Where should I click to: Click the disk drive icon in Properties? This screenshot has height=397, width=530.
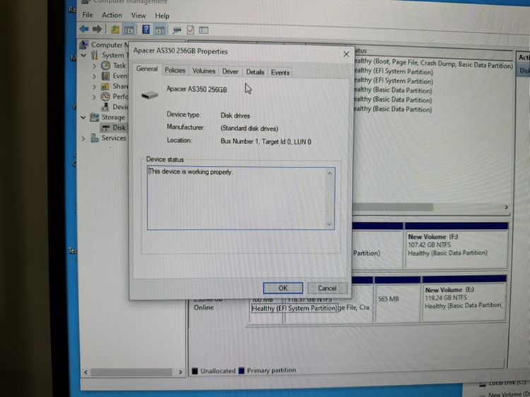click(149, 95)
